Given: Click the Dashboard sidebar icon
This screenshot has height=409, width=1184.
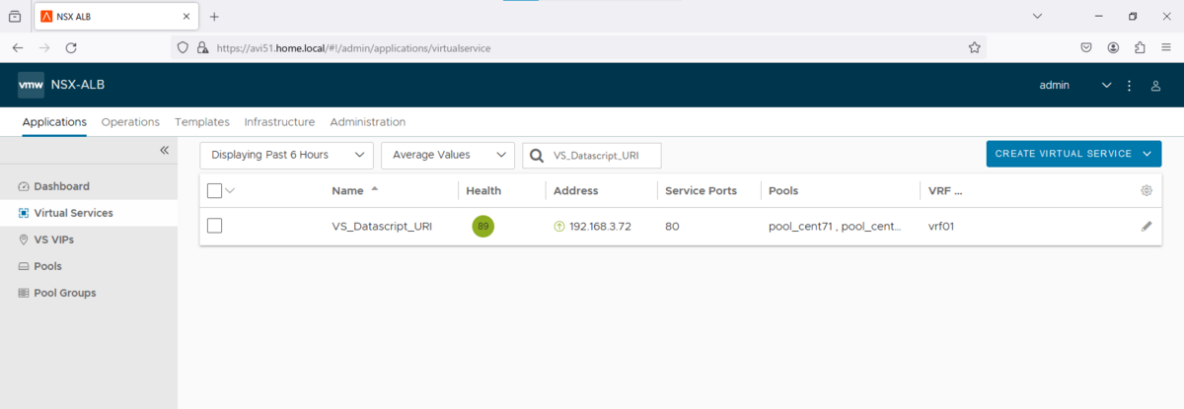Looking at the screenshot, I should (x=25, y=186).
